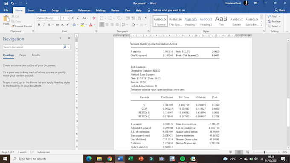Click the Replace button
Screen dimensions: 290x163
click(274, 21)
